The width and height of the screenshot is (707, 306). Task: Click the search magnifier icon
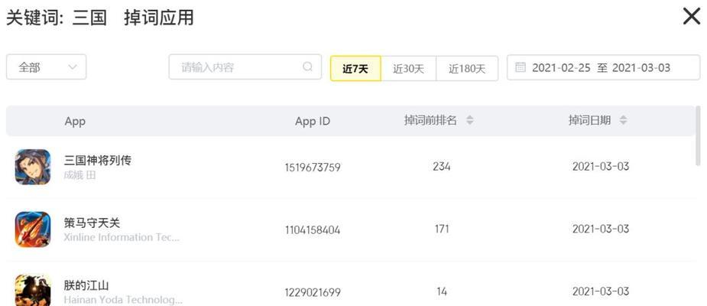[307, 67]
